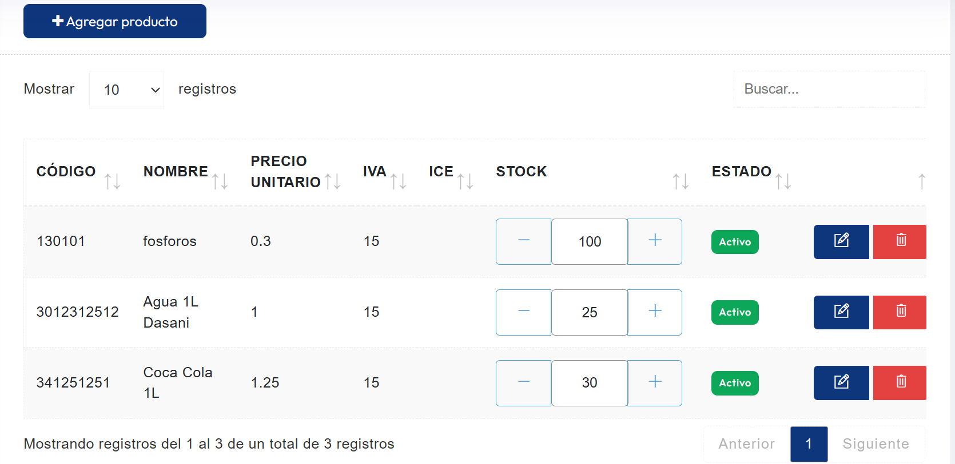Delete the fosforos product

point(900,242)
